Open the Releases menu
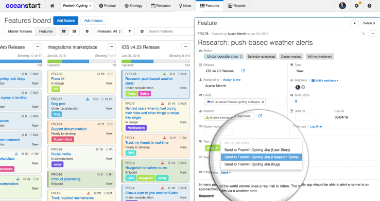Screen dimensions: 380x201 point(161,6)
